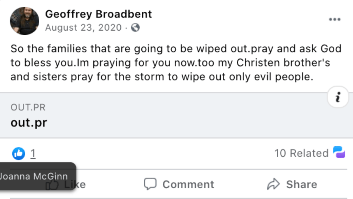
Task: Click the blue-purple Related icon
Action: coord(339,153)
